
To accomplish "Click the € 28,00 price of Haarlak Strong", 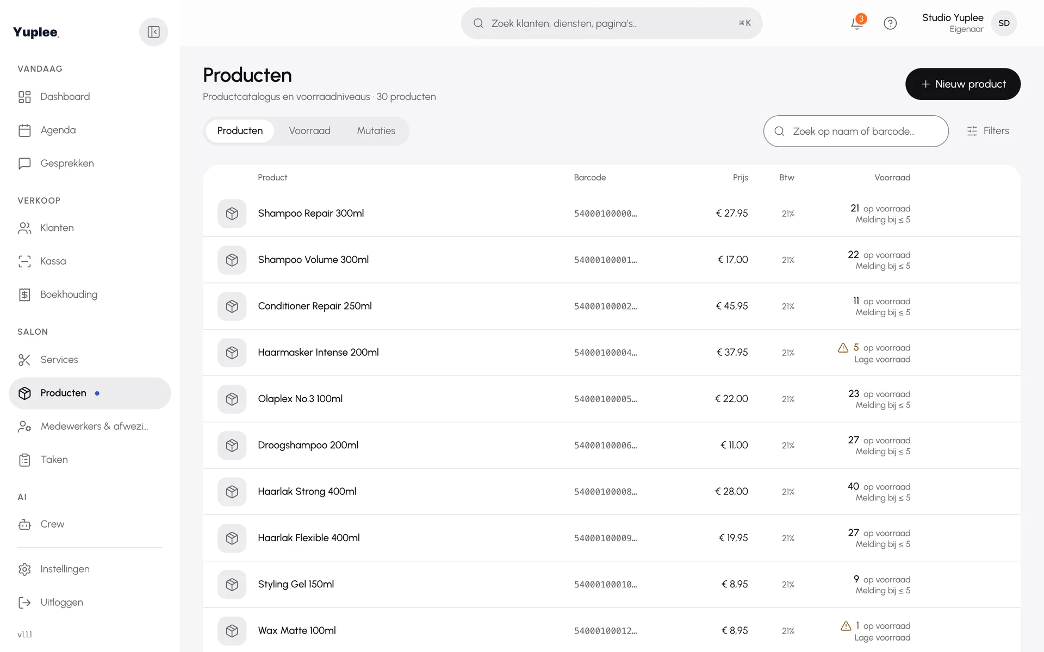I will pyautogui.click(x=731, y=492).
